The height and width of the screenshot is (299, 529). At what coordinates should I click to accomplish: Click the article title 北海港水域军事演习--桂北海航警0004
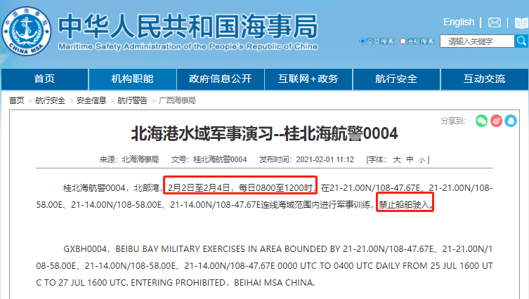(x=264, y=133)
